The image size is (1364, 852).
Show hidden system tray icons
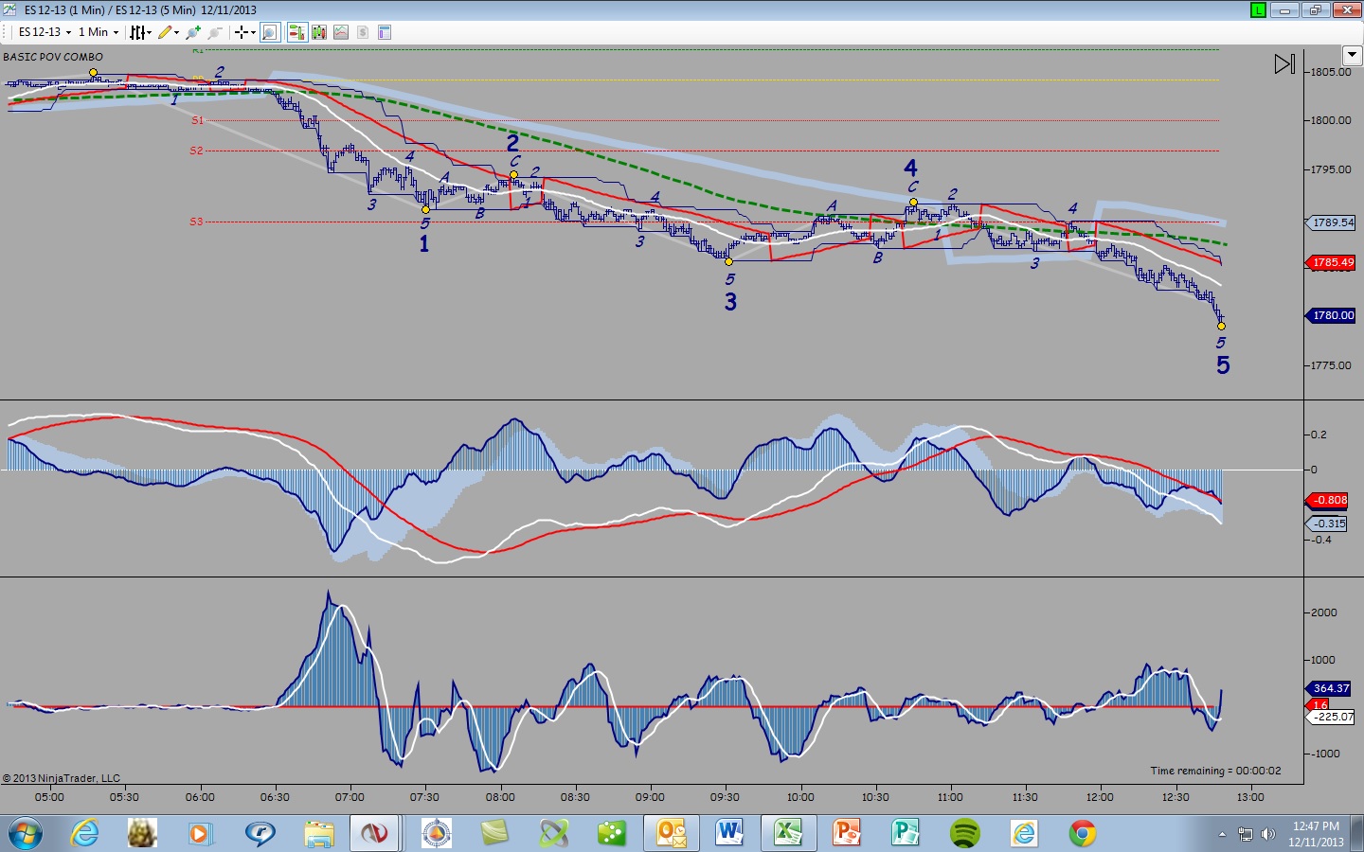[x=1222, y=834]
